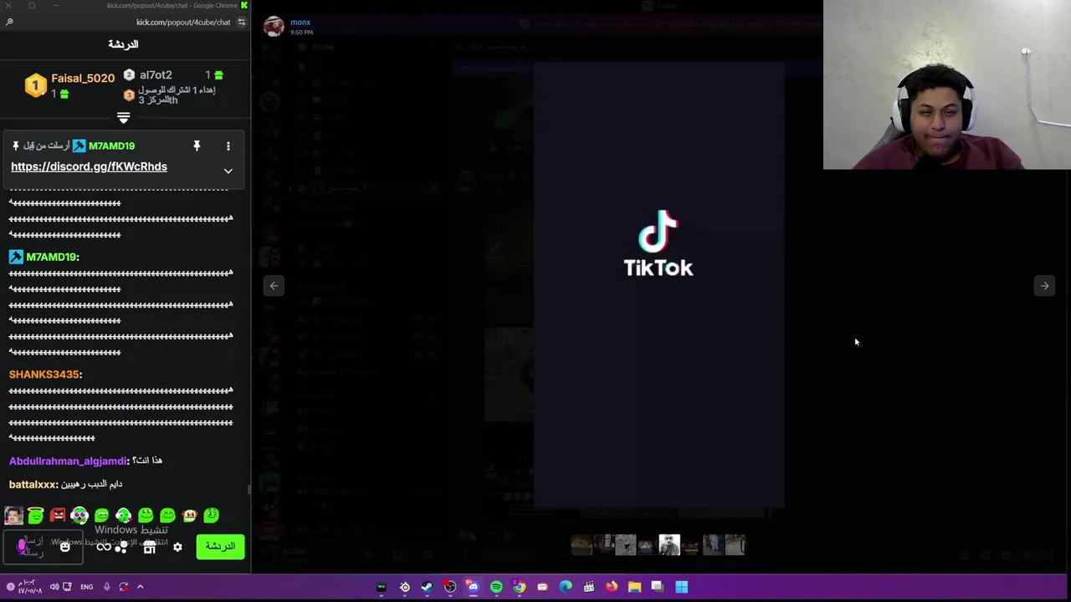Open the shop storefront icon below chat
The height and width of the screenshot is (602, 1071).
[x=149, y=547]
